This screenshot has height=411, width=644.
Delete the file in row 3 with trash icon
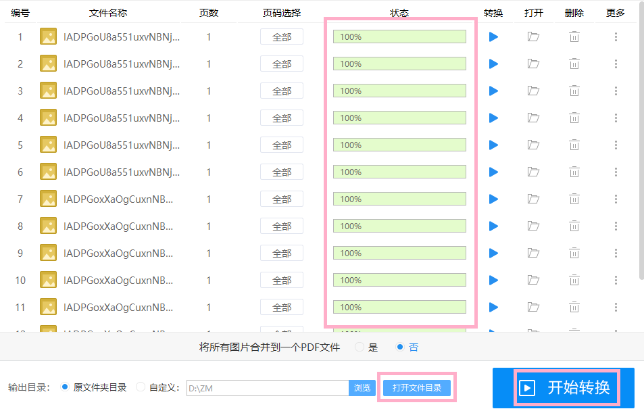(x=574, y=90)
